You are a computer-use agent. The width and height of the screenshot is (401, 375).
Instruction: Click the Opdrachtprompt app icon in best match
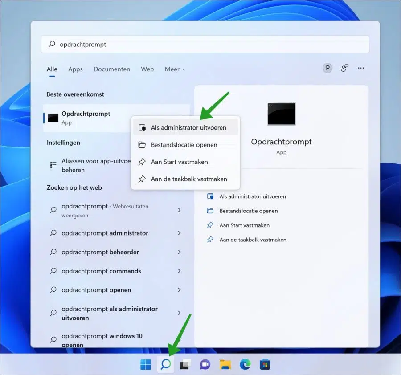click(x=53, y=118)
